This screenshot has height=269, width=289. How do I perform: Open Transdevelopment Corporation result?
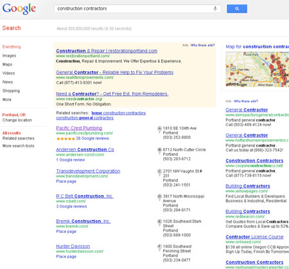(88, 171)
